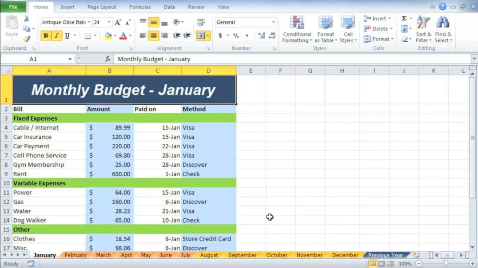Open Find & Select menu
The height and width of the screenshot is (268, 478).
[x=443, y=29]
